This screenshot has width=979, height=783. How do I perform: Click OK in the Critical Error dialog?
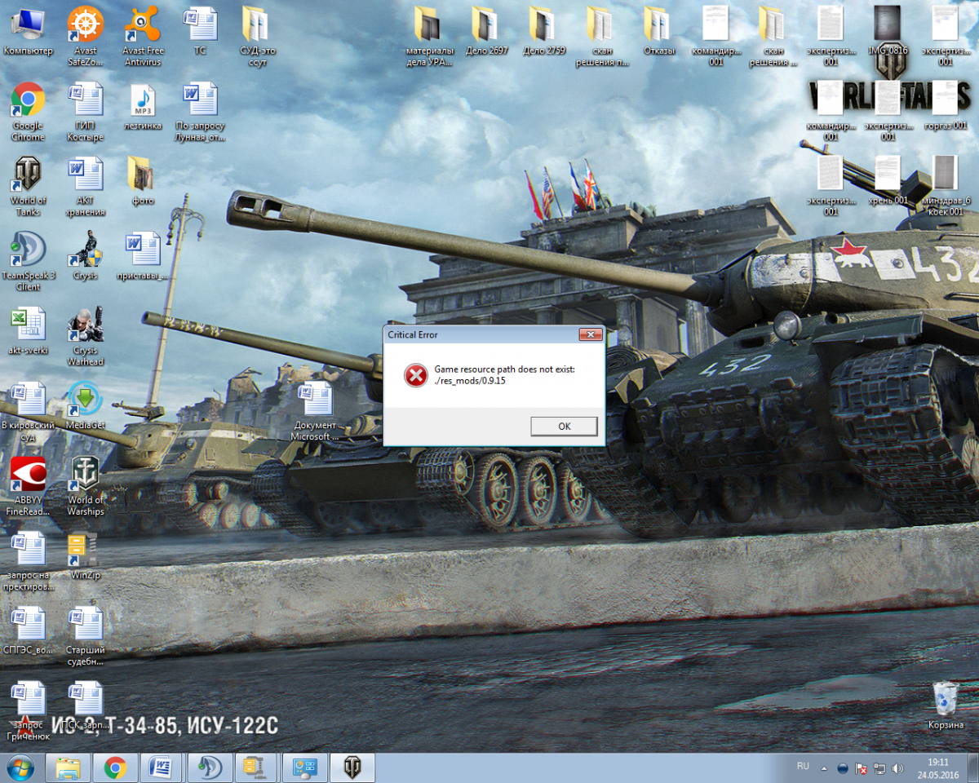click(x=564, y=426)
